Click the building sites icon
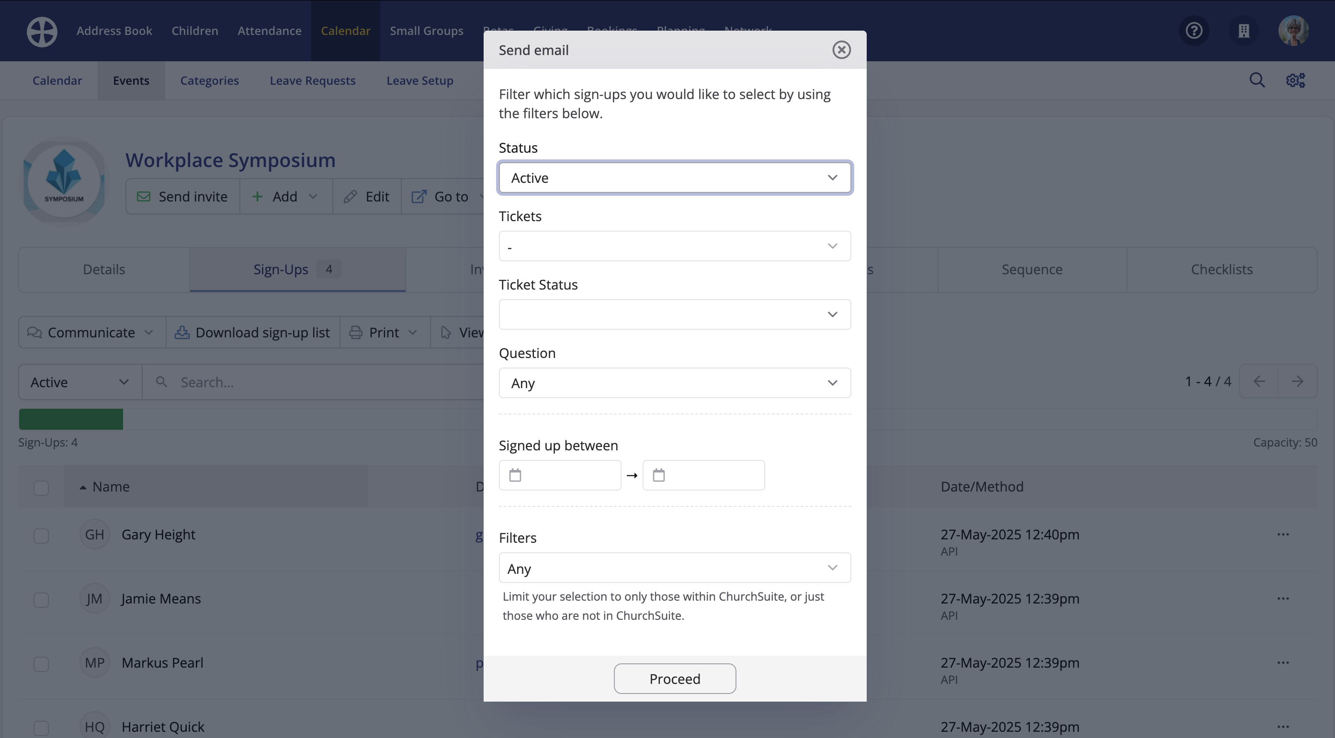Screen dimensions: 1335x738 point(1244,31)
